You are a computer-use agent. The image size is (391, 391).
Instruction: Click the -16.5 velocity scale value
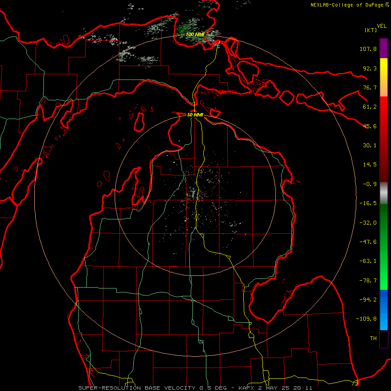tap(368, 203)
